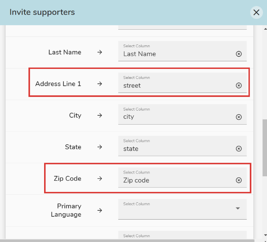Clear the city column selection
Viewport: 267px width, 242px height.
tap(239, 117)
